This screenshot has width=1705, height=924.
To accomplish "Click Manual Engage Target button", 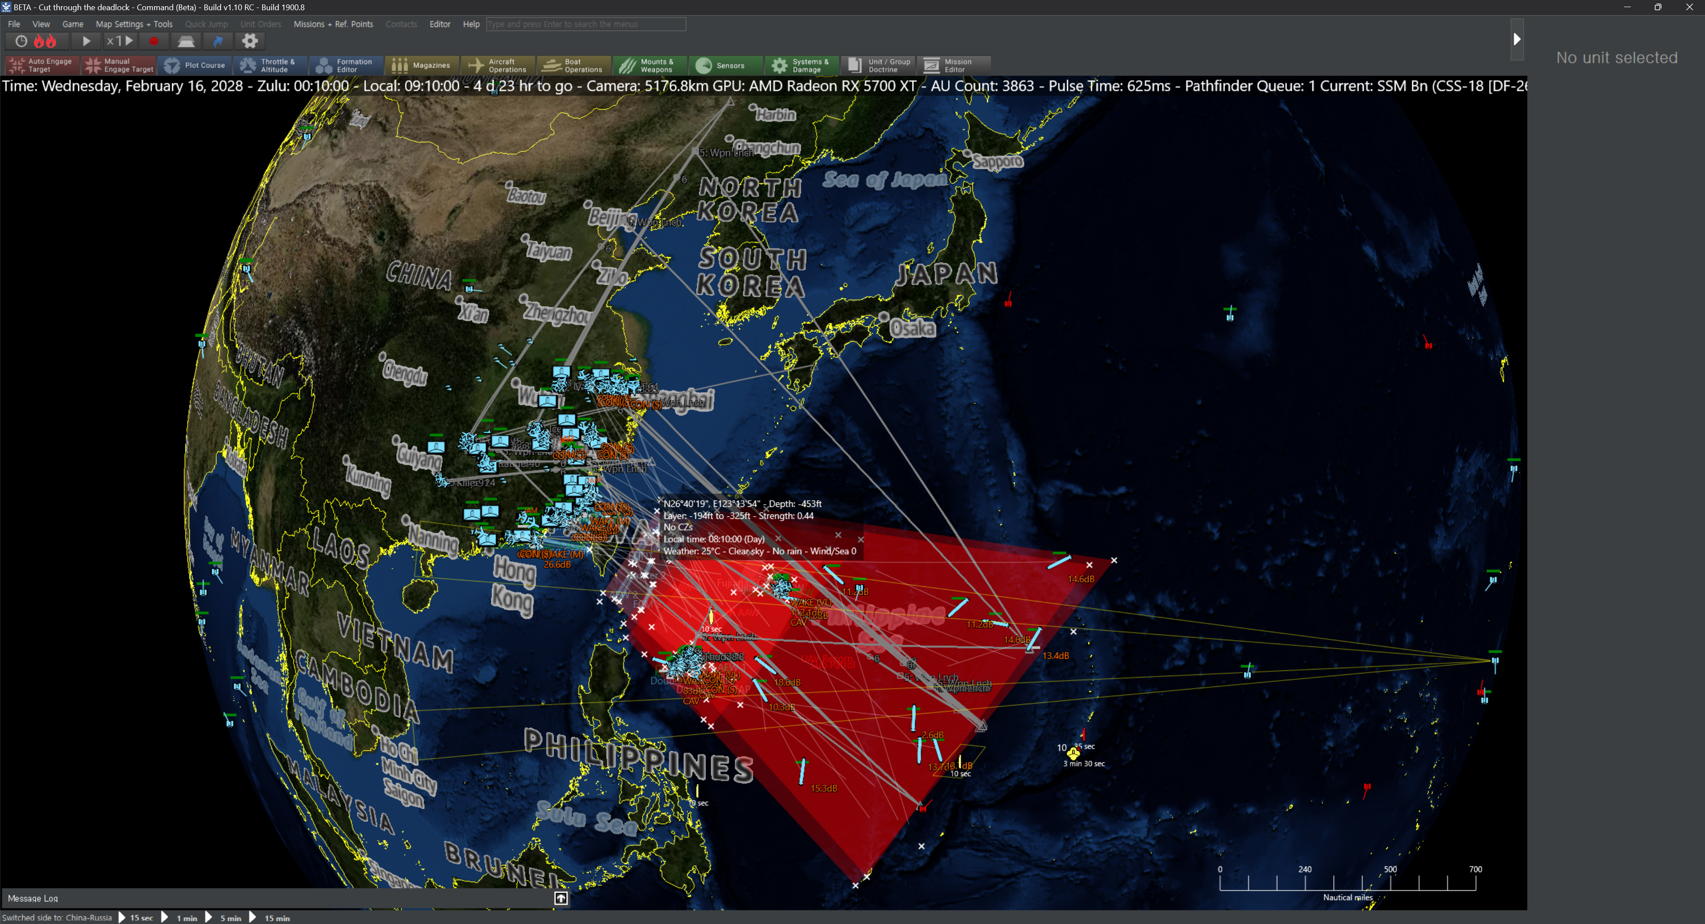I will tap(119, 65).
